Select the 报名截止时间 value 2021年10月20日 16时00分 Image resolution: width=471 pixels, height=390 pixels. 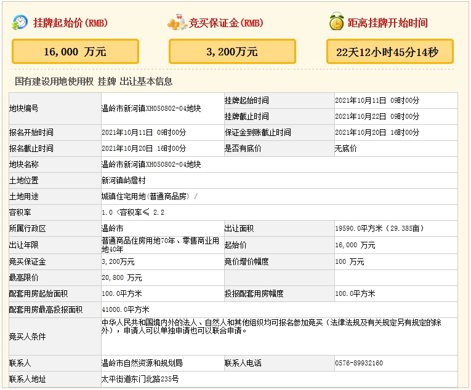pyautogui.click(x=144, y=148)
